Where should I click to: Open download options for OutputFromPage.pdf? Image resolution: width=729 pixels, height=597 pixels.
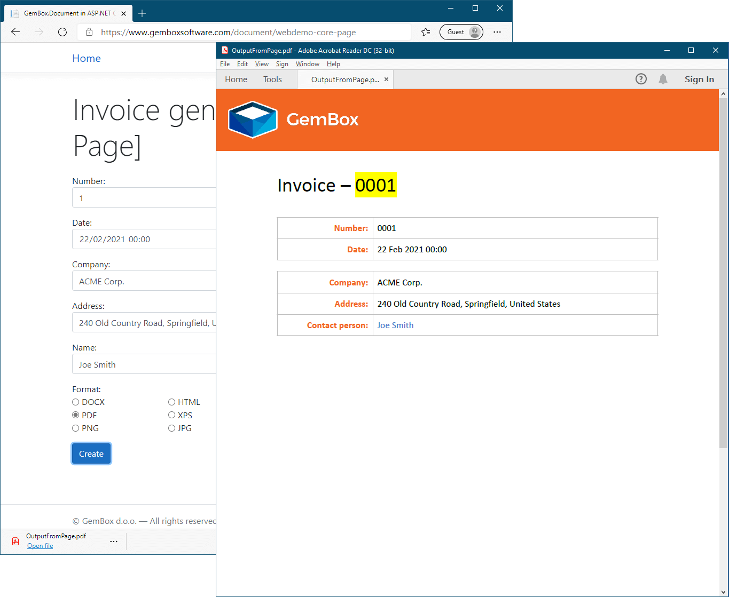point(114,541)
